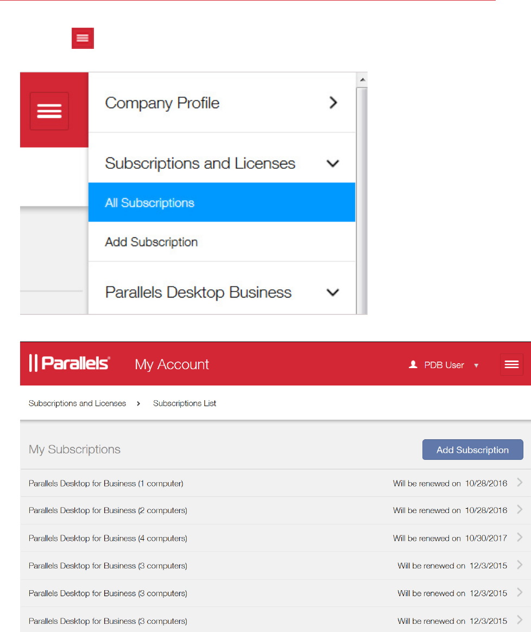Click the hamburger menu in My Account header
This screenshot has height=632, width=531.
(x=511, y=365)
